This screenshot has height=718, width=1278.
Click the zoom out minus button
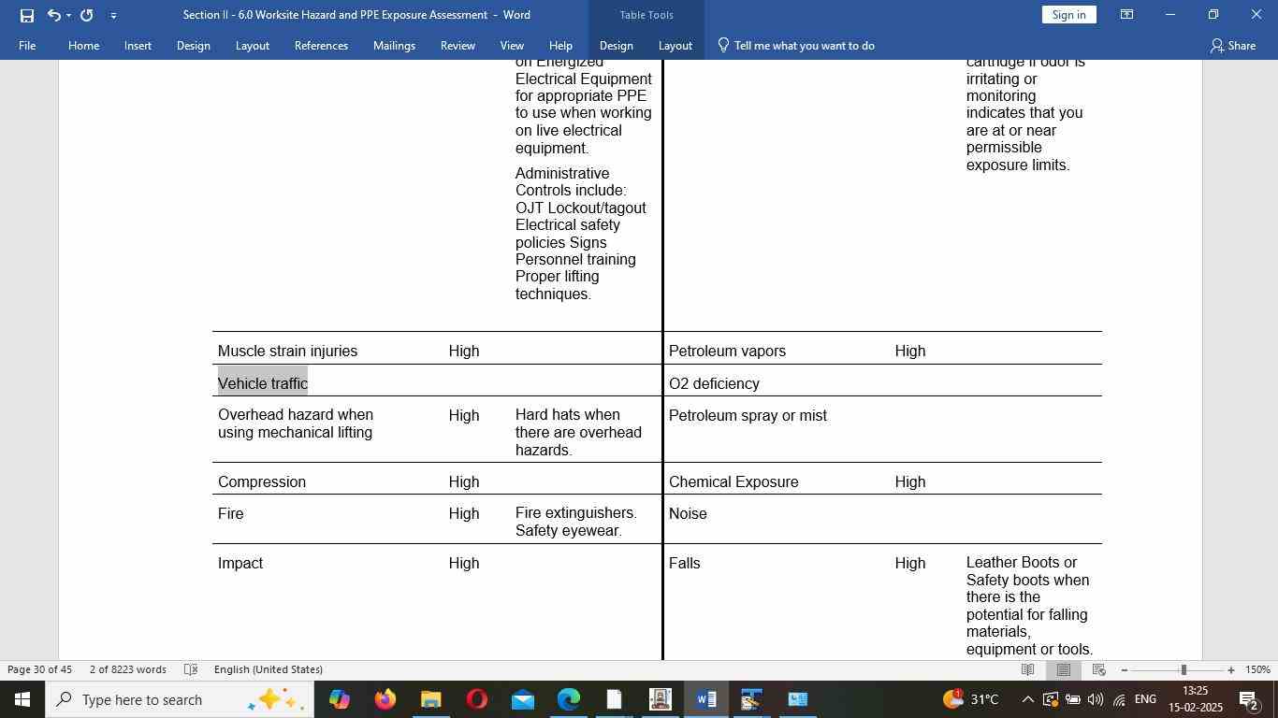pos(1124,669)
